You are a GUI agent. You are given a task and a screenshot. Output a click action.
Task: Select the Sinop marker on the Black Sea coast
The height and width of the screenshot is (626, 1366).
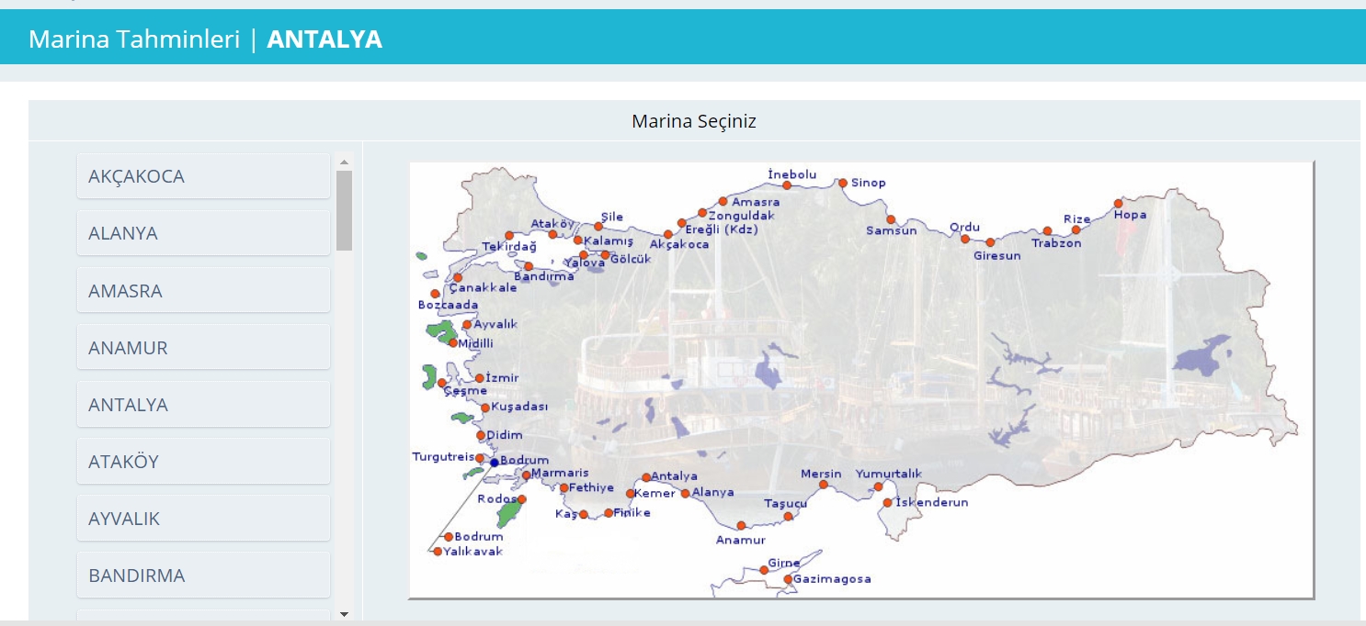[844, 183]
